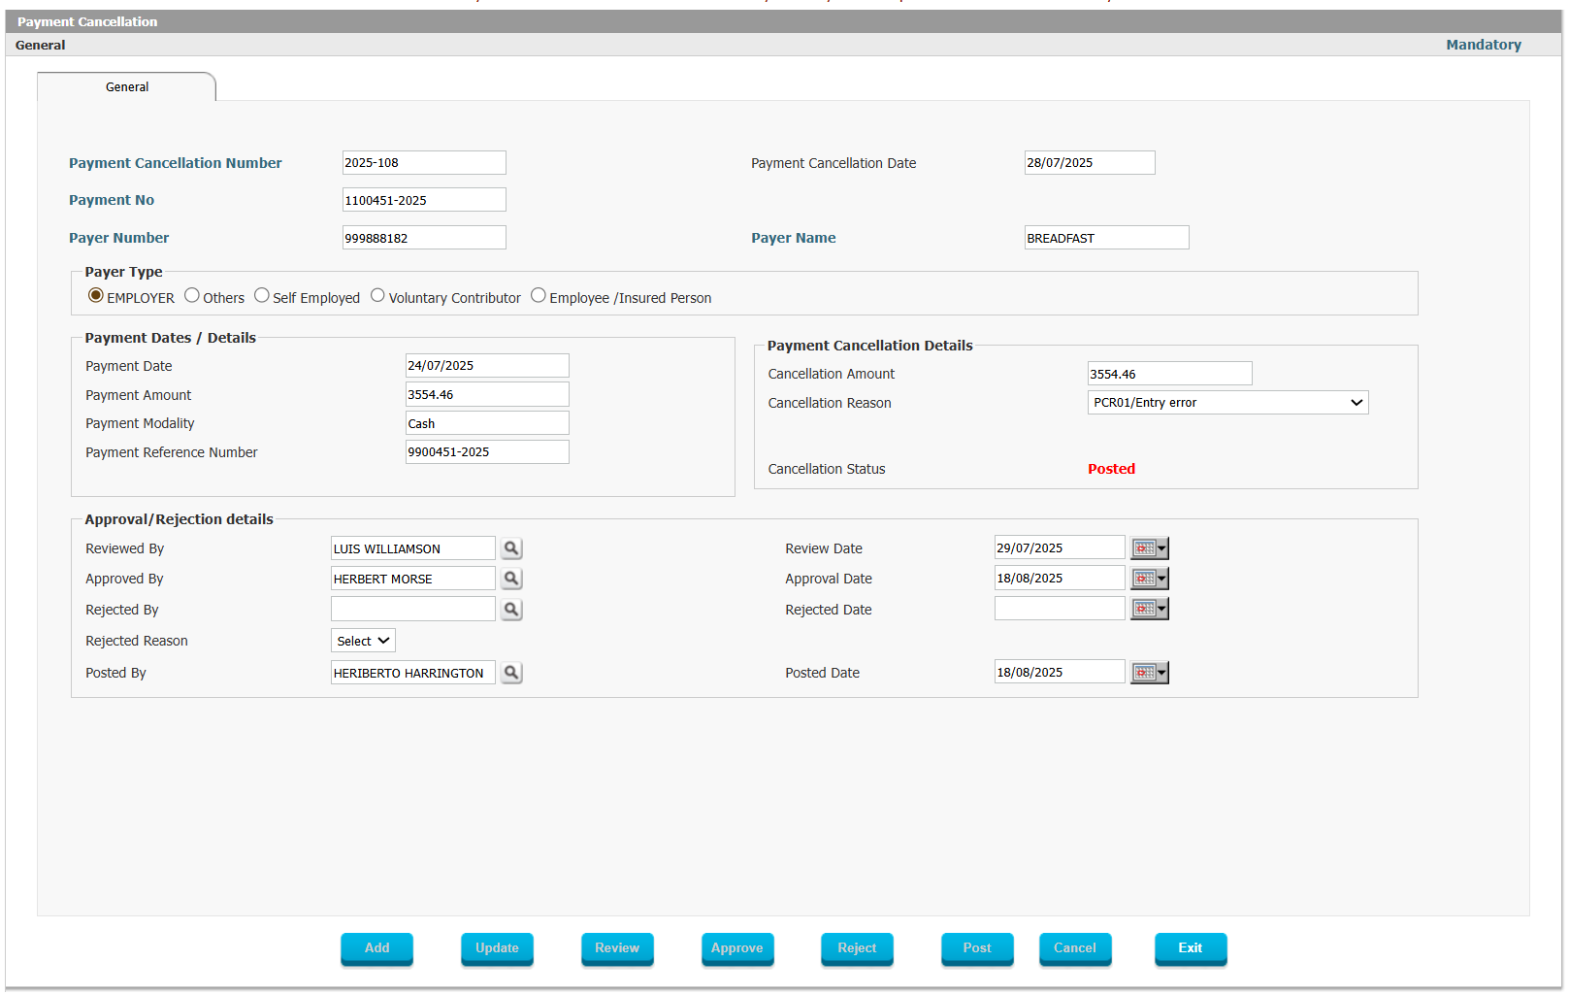The image size is (1569, 995).
Task: Click the Post button
Action: [977, 948]
